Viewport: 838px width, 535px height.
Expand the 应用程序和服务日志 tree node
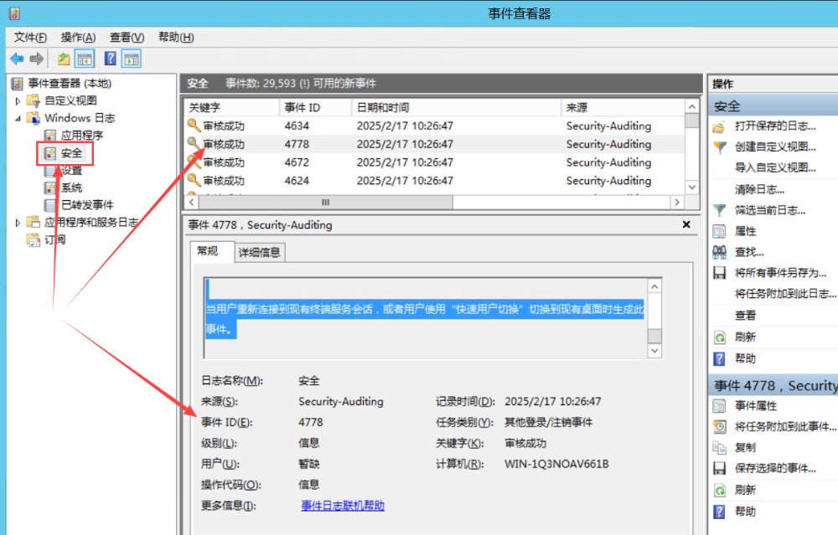tap(18, 223)
